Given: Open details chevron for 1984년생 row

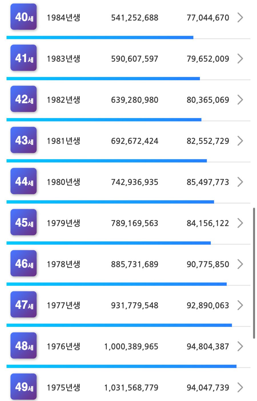Looking at the screenshot, I should [x=240, y=17].
